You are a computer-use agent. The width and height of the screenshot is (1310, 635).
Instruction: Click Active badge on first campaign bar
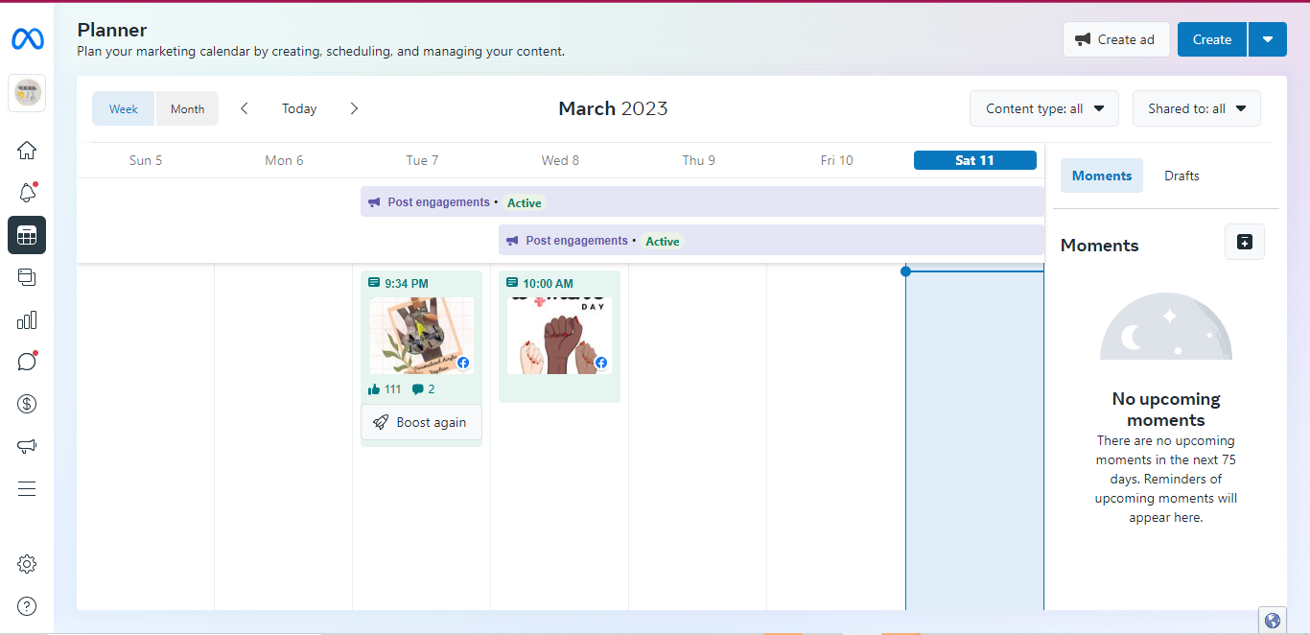coord(525,202)
